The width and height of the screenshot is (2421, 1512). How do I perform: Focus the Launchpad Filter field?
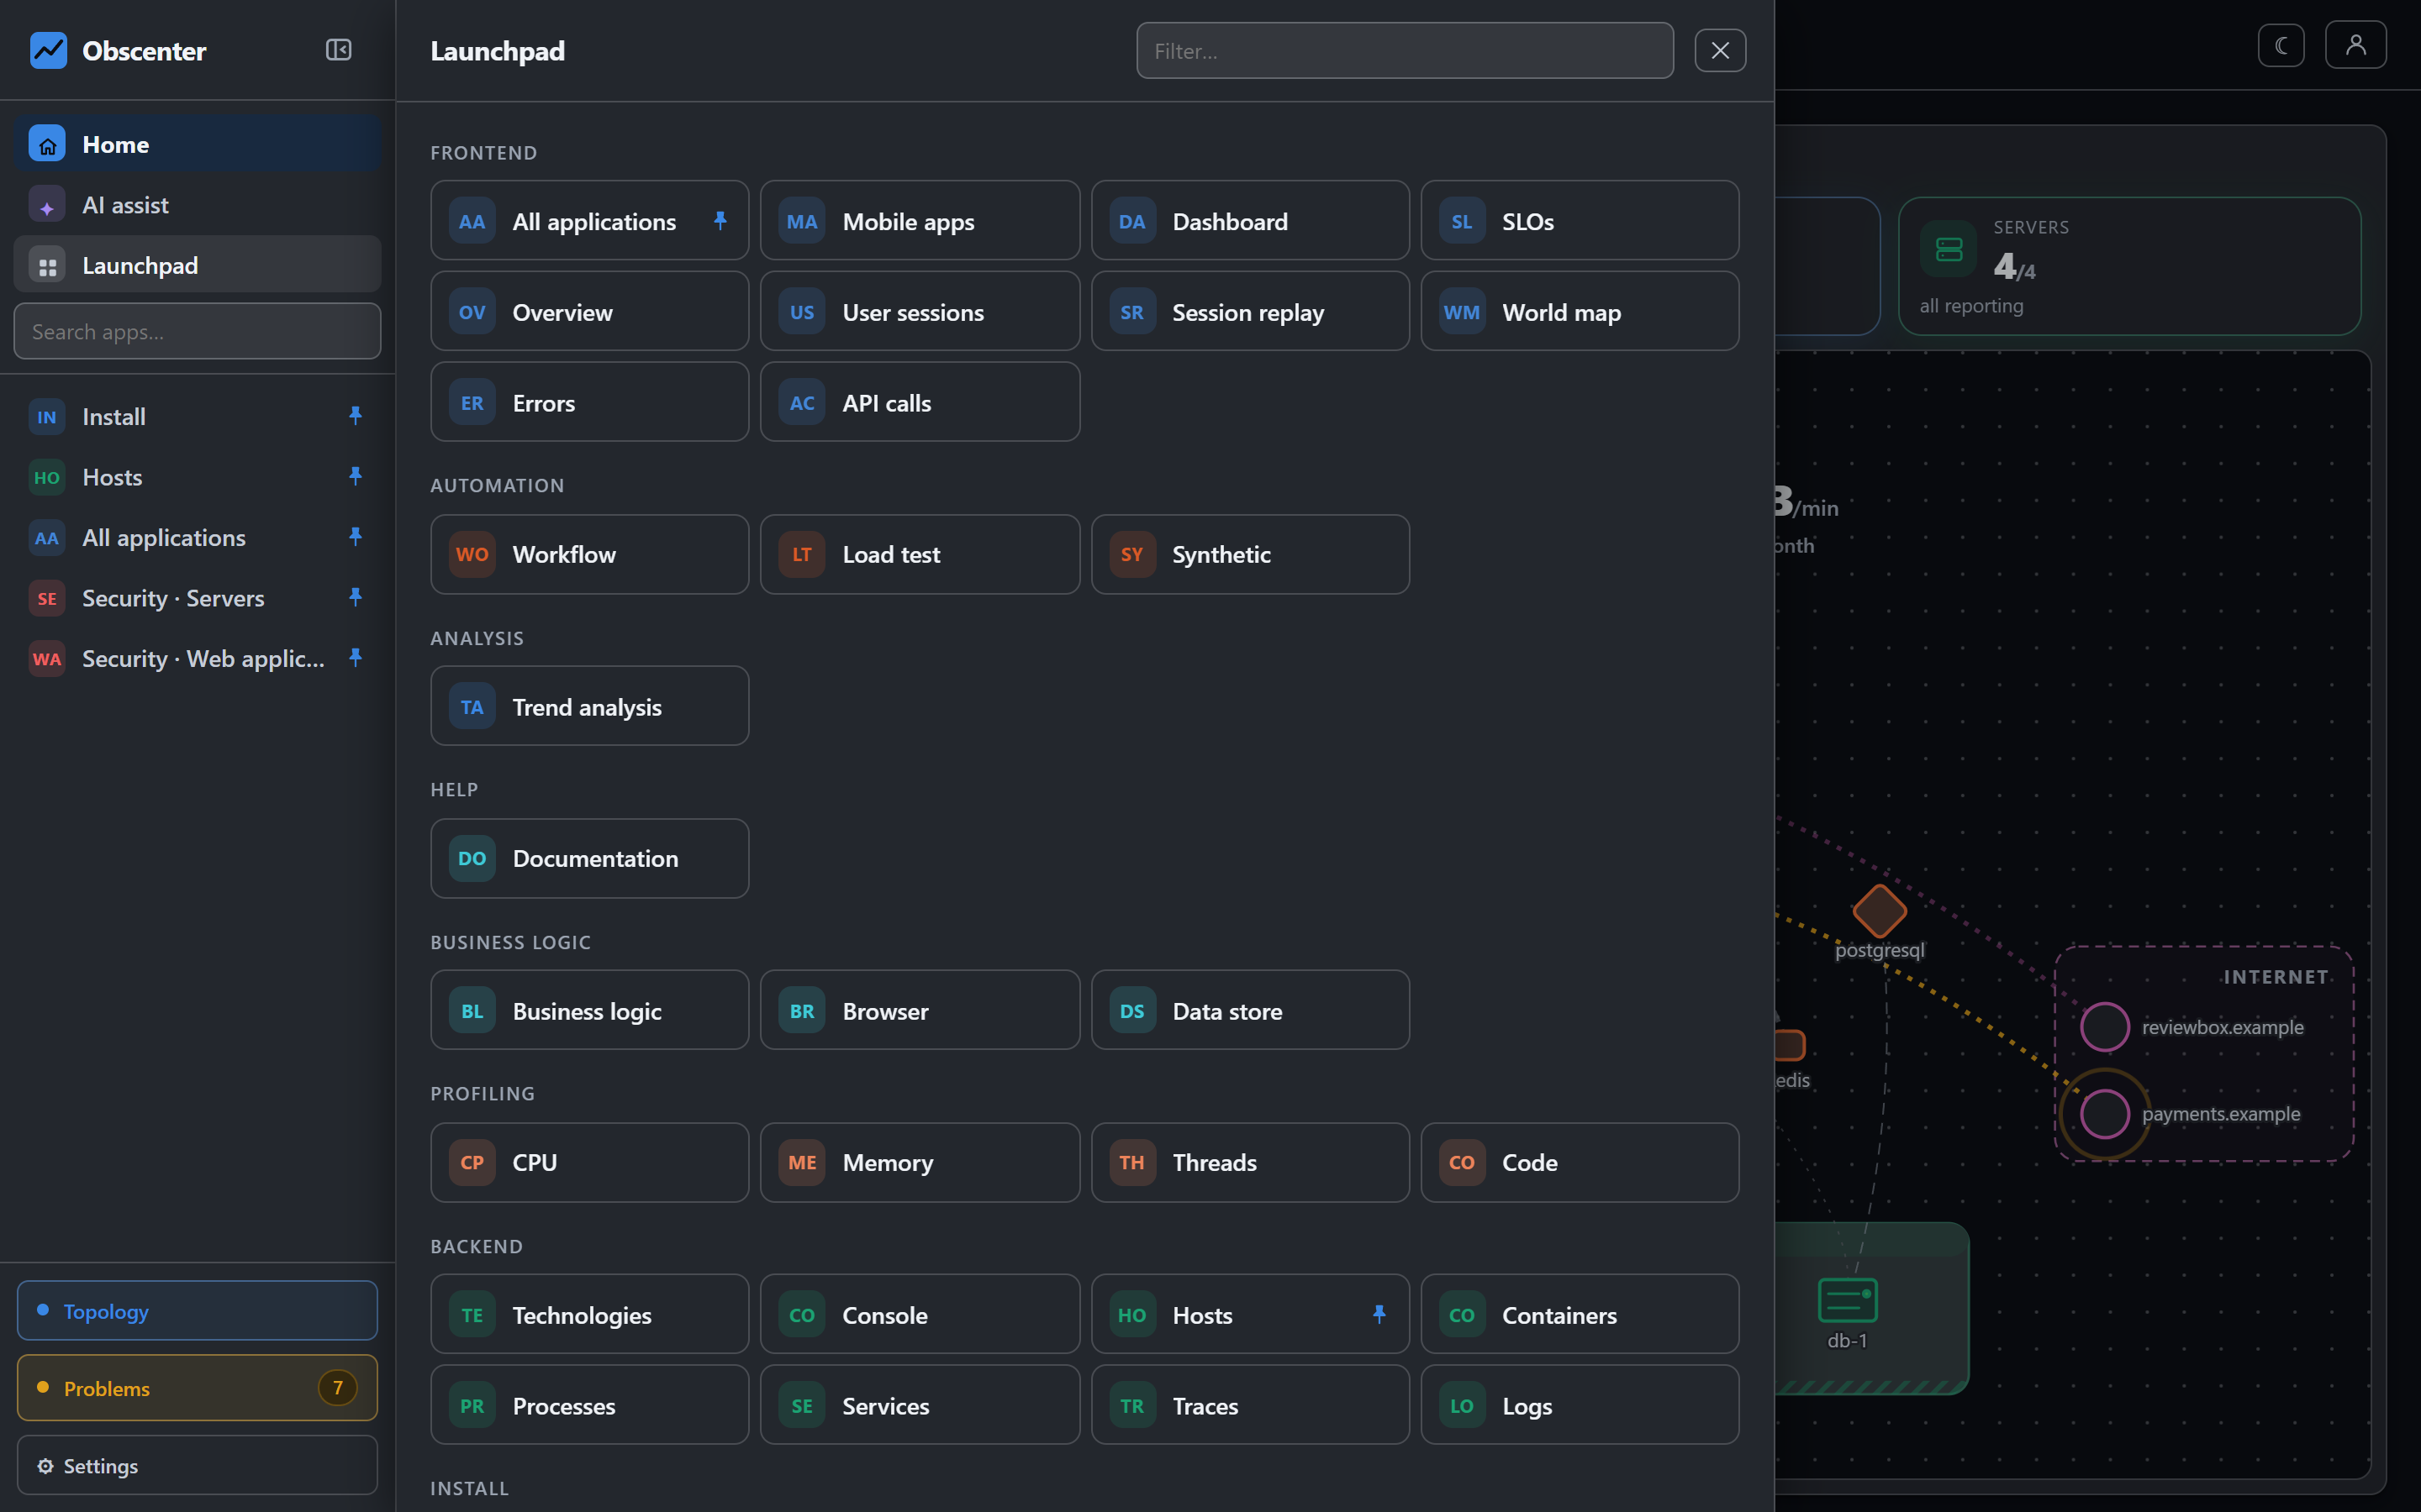tap(1405, 51)
